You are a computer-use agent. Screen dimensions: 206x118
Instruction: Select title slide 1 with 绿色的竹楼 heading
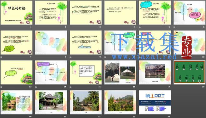tap(17, 12)
